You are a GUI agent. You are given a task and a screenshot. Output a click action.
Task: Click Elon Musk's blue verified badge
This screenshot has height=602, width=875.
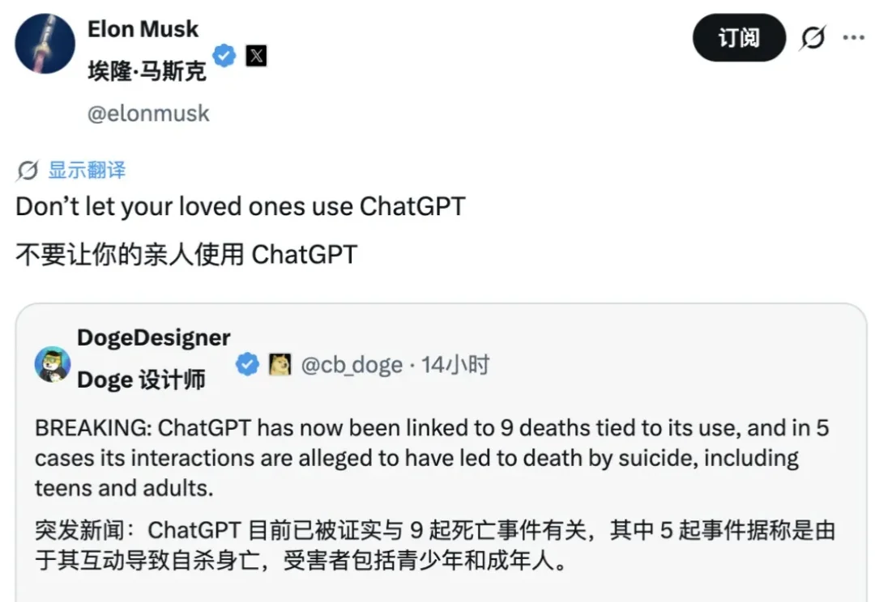(224, 56)
